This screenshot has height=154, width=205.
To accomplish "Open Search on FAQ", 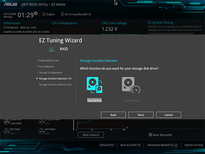I will pyautogui.click(x=194, y=145).
